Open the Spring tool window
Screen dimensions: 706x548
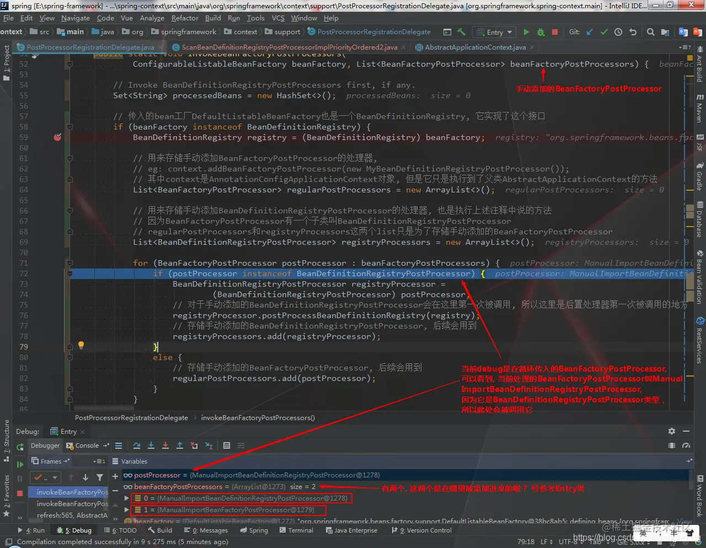[254, 530]
